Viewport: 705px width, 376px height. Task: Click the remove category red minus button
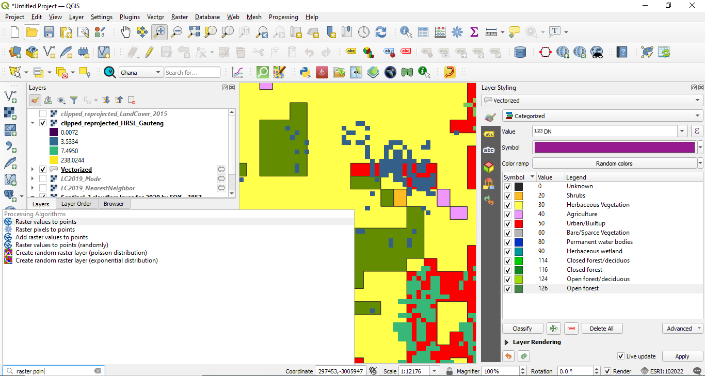tap(571, 329)
